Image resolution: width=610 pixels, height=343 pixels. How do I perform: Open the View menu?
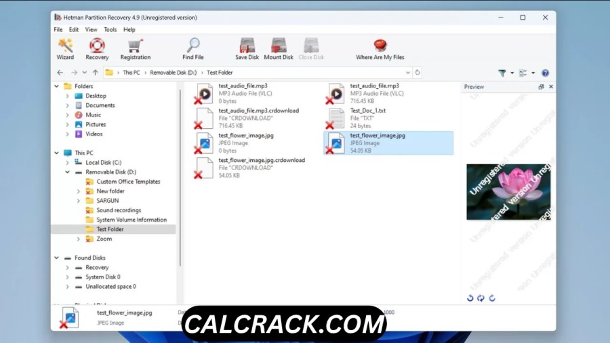91,30
